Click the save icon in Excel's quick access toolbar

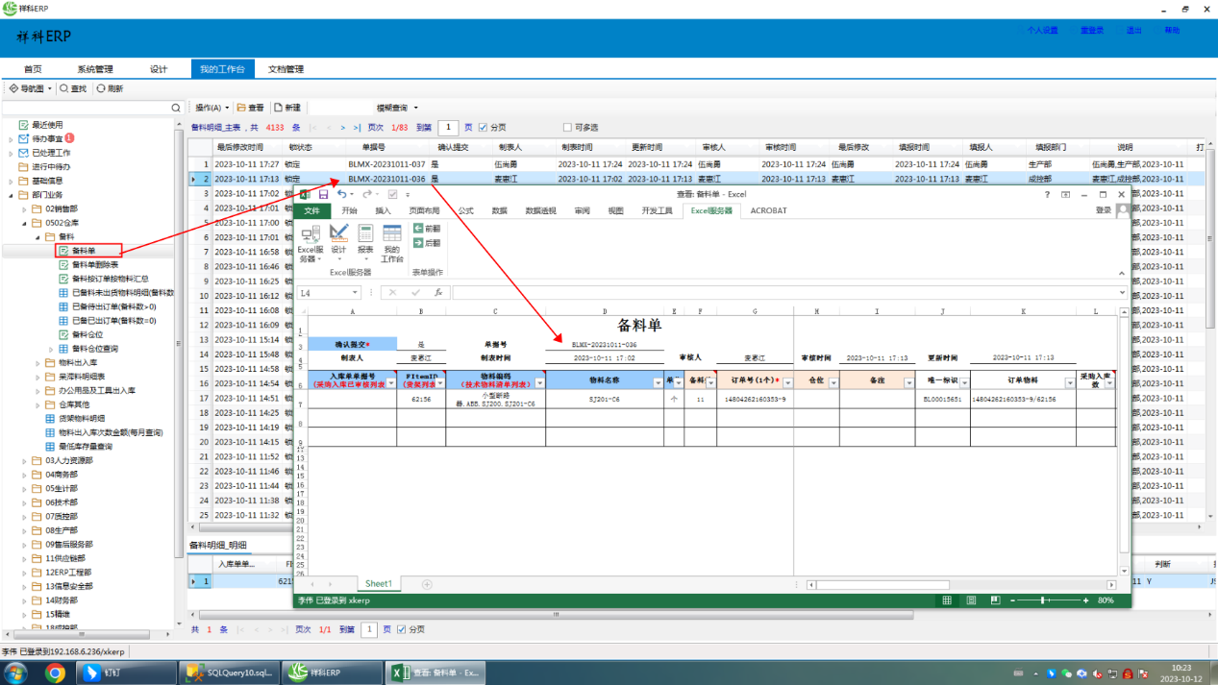(323, 194)
